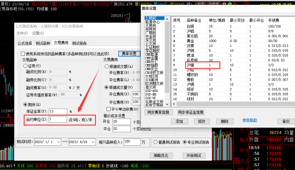295x170 pixels.
Task: Click 时段 button in chart toolbar
Action: click(201, 4)
